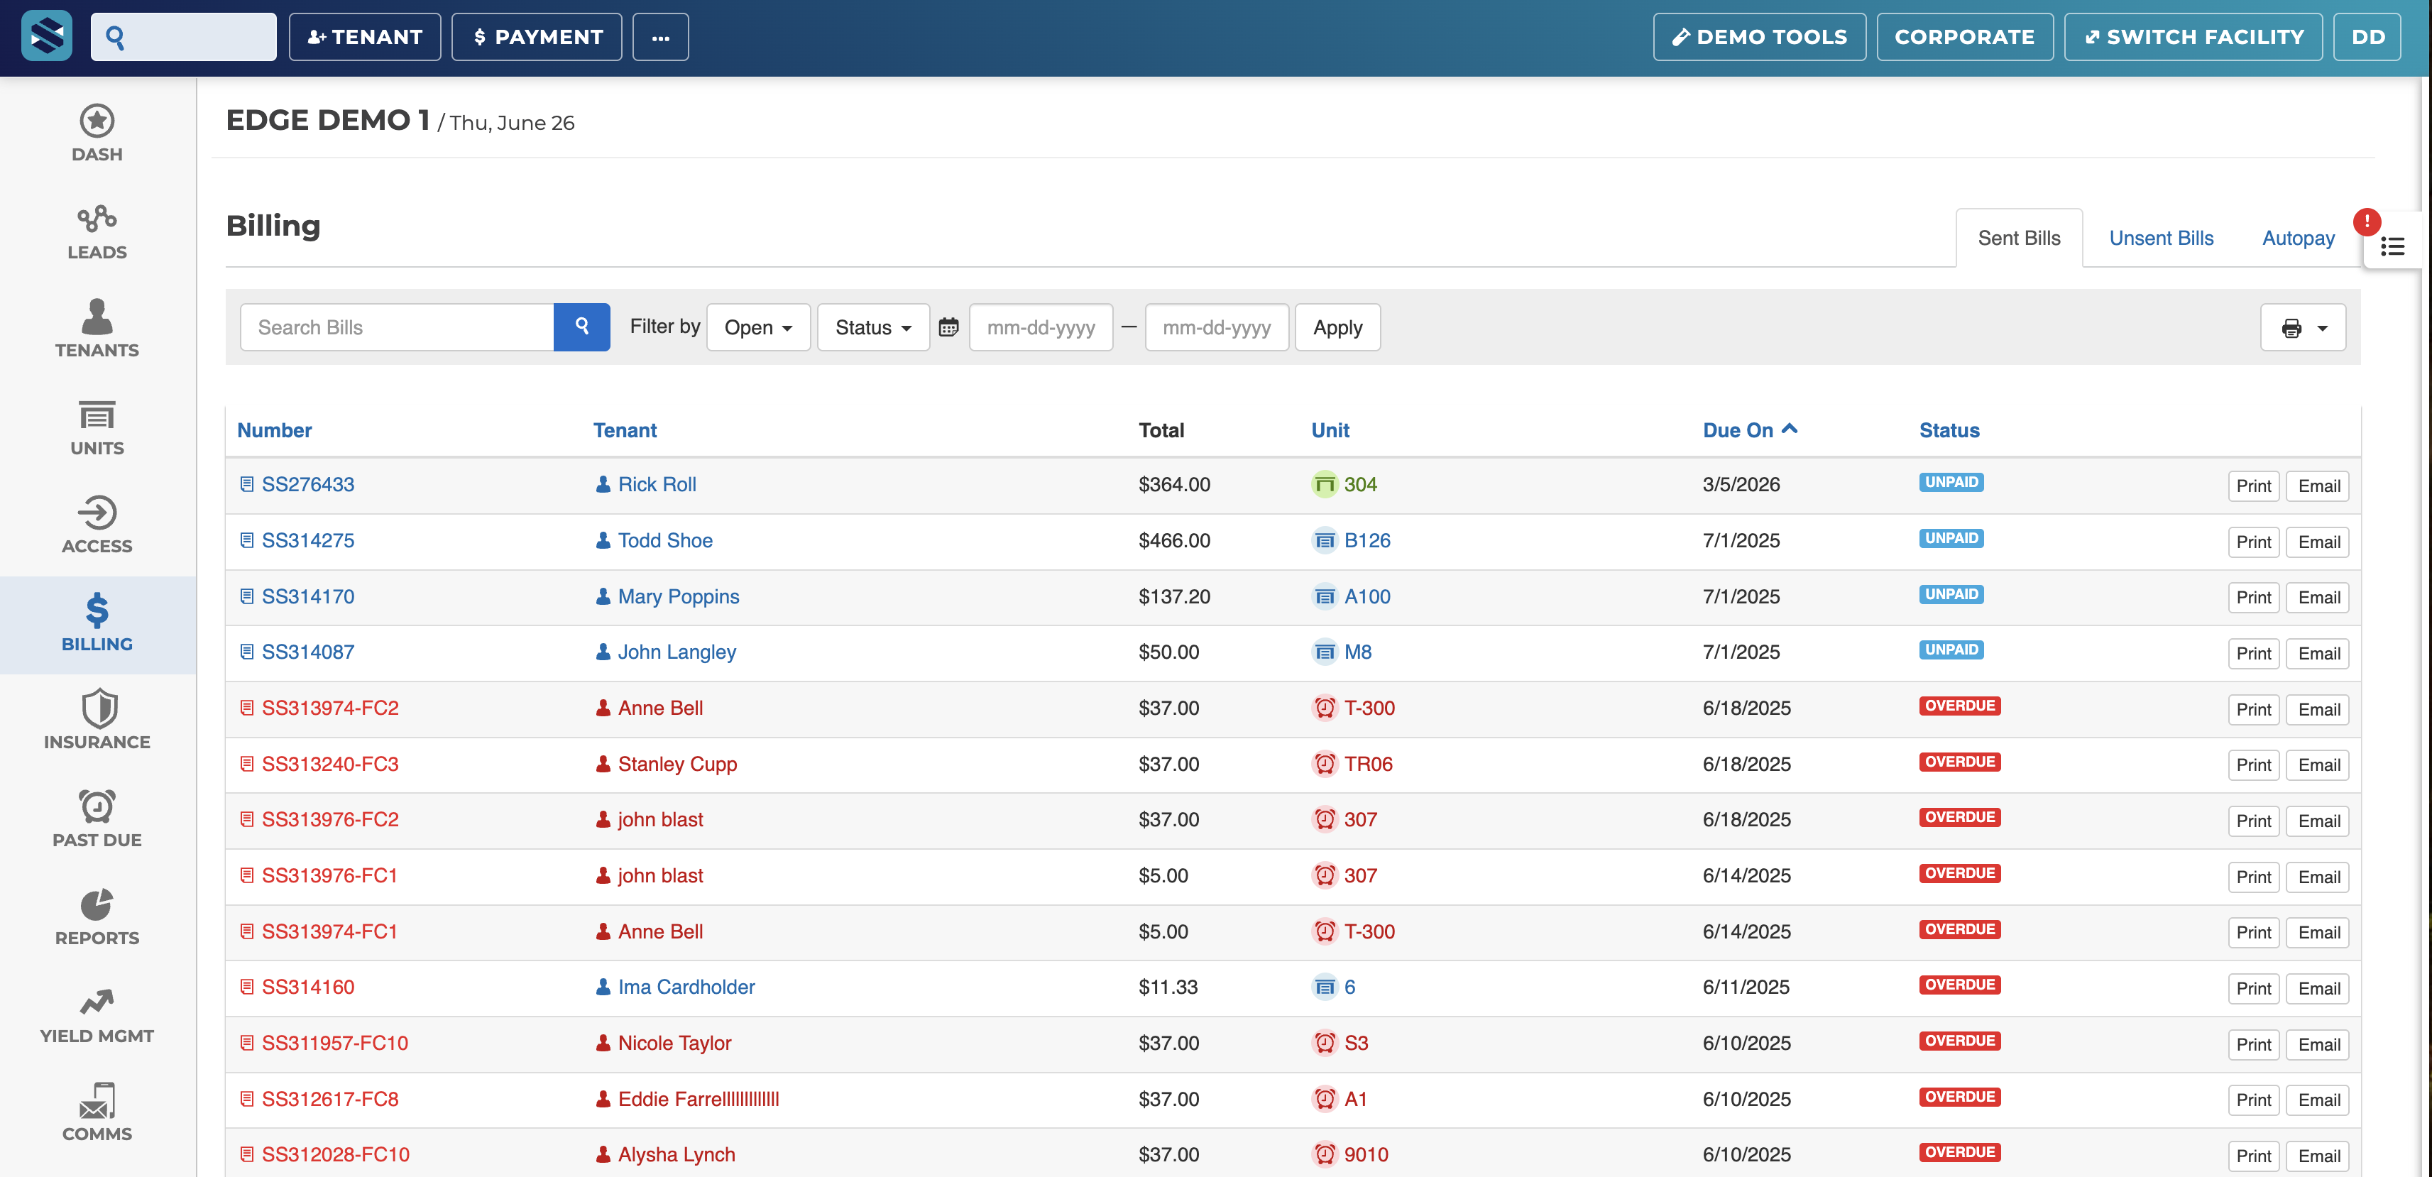Apply the date range filter

(x=1337, y=327)
